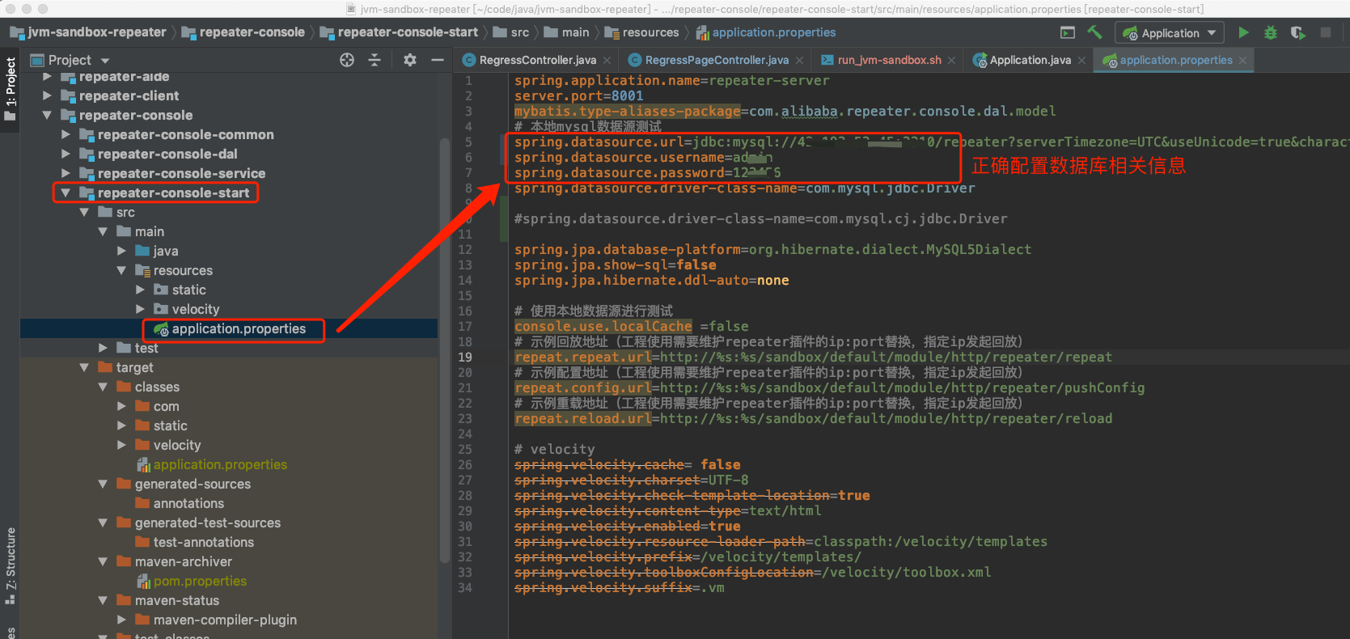Expand the repeater-console-service module
Image resolution: width=1350 pixels, height=639 pixels.
(66, 173)
